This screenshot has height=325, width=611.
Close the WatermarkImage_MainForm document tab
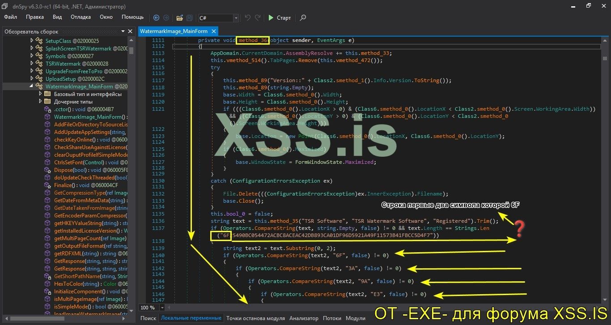[214, 31]
